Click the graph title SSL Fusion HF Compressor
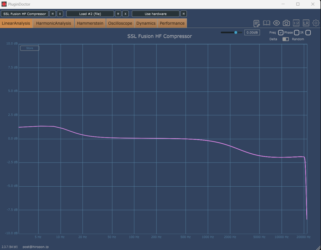 [x=160, y=36]
